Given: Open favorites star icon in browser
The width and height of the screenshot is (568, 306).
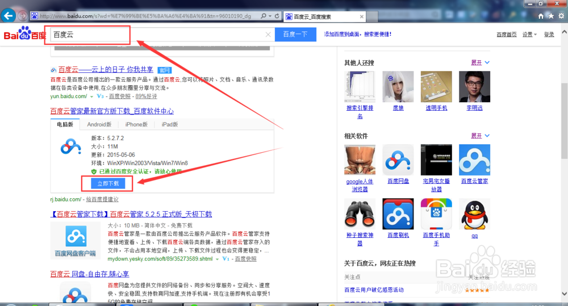Looking at the screenshot, I should (x=551, y=16).
